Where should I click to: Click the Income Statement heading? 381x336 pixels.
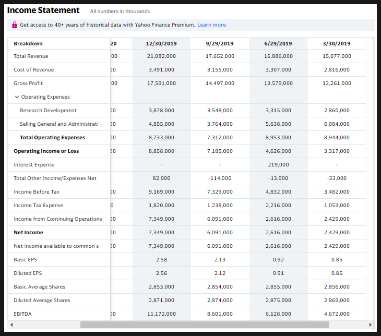pos(43,10)
